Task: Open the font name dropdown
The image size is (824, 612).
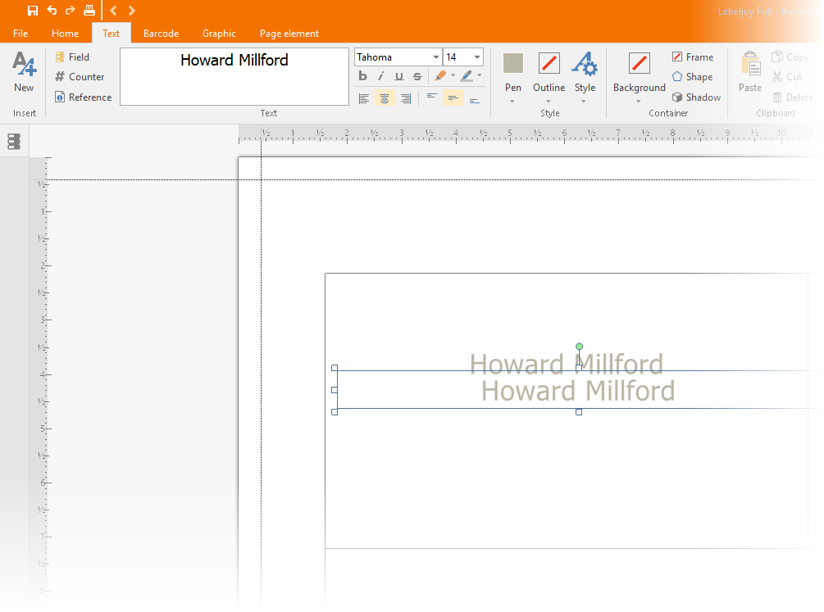Action: 436,57
